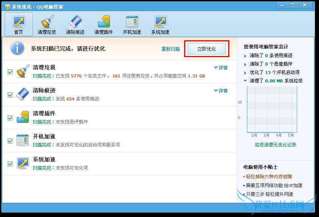Image resolution: width=319 pixels, height=217 pixels.
Task: Click 未发现恶评插件 result text
Action: click(x=72, y=122)
